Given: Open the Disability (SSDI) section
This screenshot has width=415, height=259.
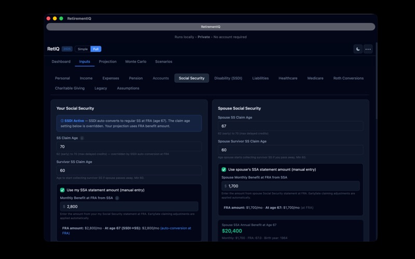Looking at the screenshot, I should coord(228,78).
